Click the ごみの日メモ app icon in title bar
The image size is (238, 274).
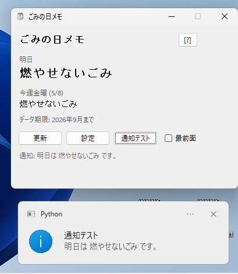20,16
